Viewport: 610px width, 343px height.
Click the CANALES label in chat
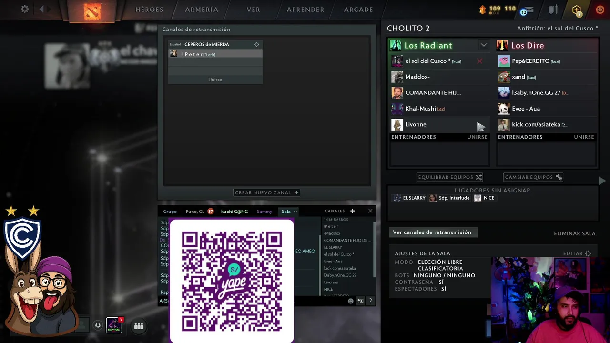tap(335, 211)
